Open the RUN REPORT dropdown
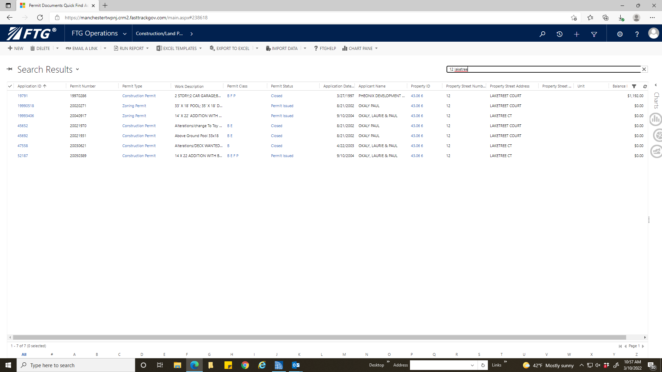This screenshot has width=662, height=372. coord(131,49)
